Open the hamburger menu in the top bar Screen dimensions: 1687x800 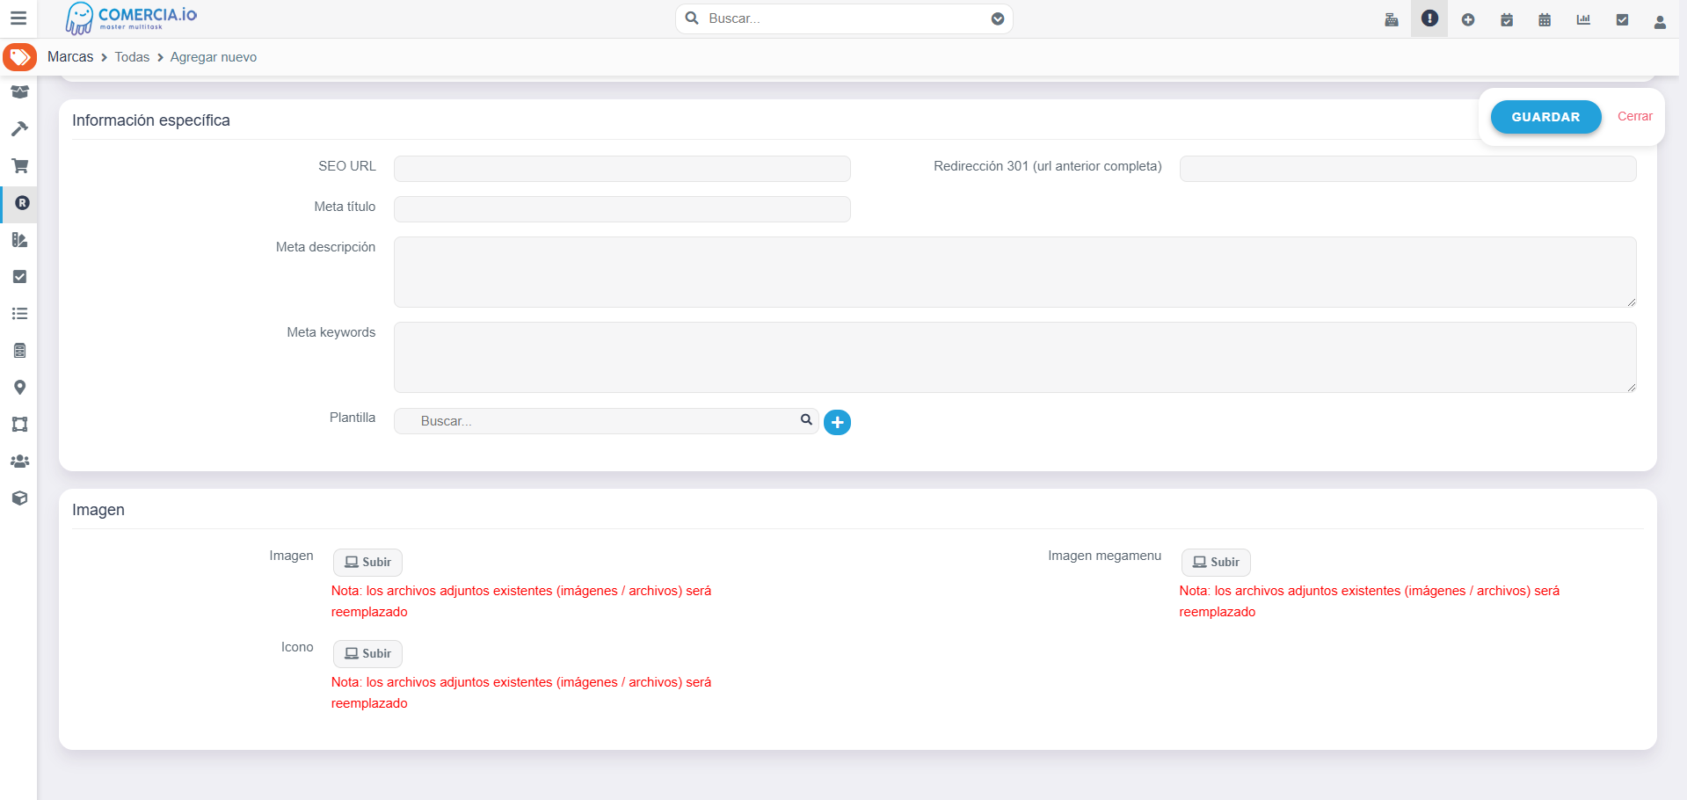[18, 18]
